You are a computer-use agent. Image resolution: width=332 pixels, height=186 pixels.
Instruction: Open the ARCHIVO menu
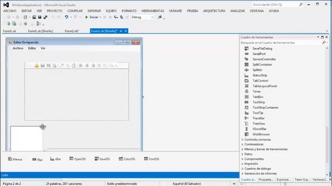click(10, 11)
